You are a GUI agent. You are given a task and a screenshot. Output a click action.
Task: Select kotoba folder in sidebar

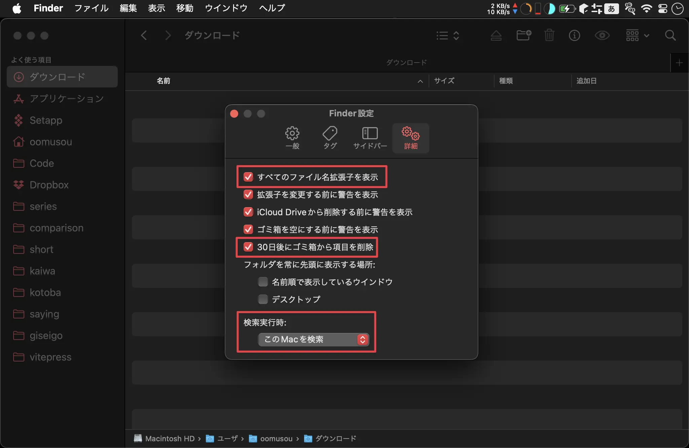[x=62, y=292]
